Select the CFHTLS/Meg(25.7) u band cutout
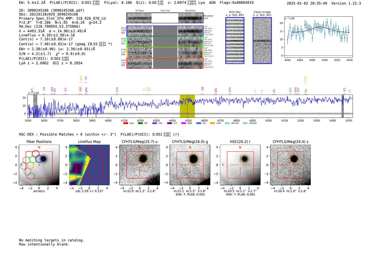Image resolution: width=380 pixels, height=259 pixels. [140, 165]
